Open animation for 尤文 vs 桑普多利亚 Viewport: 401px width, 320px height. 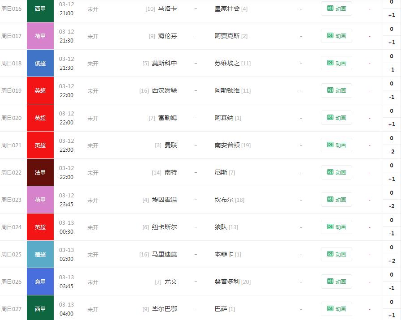[x=337, y=282]
